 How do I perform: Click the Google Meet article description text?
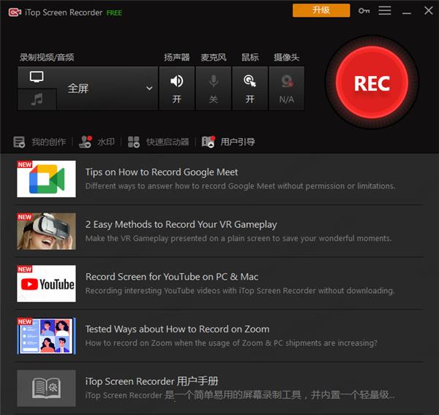(240, 186)
